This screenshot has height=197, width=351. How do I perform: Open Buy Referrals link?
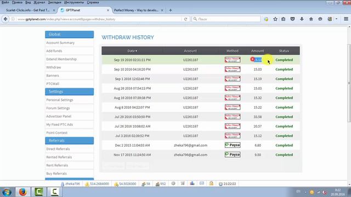[x=56, y=173]
